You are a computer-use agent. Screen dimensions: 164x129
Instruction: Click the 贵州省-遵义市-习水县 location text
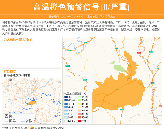tap(17, 75)
